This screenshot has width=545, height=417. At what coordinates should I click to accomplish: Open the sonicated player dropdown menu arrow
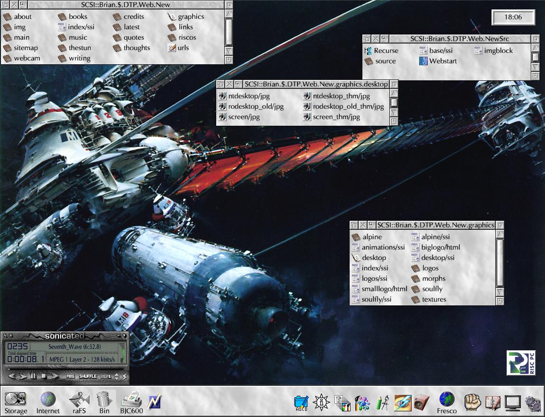tap(124, 336)
